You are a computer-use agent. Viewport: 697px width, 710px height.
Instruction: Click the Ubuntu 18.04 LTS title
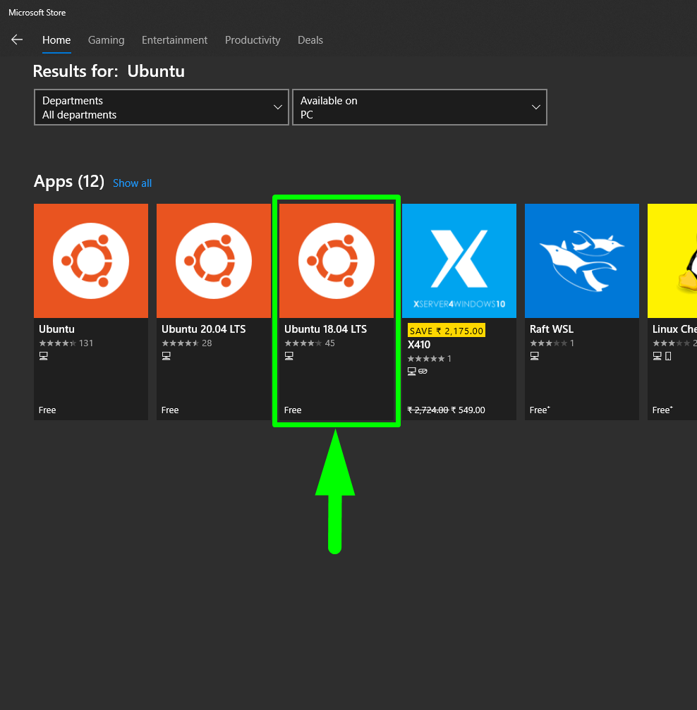tap(325, 329)
